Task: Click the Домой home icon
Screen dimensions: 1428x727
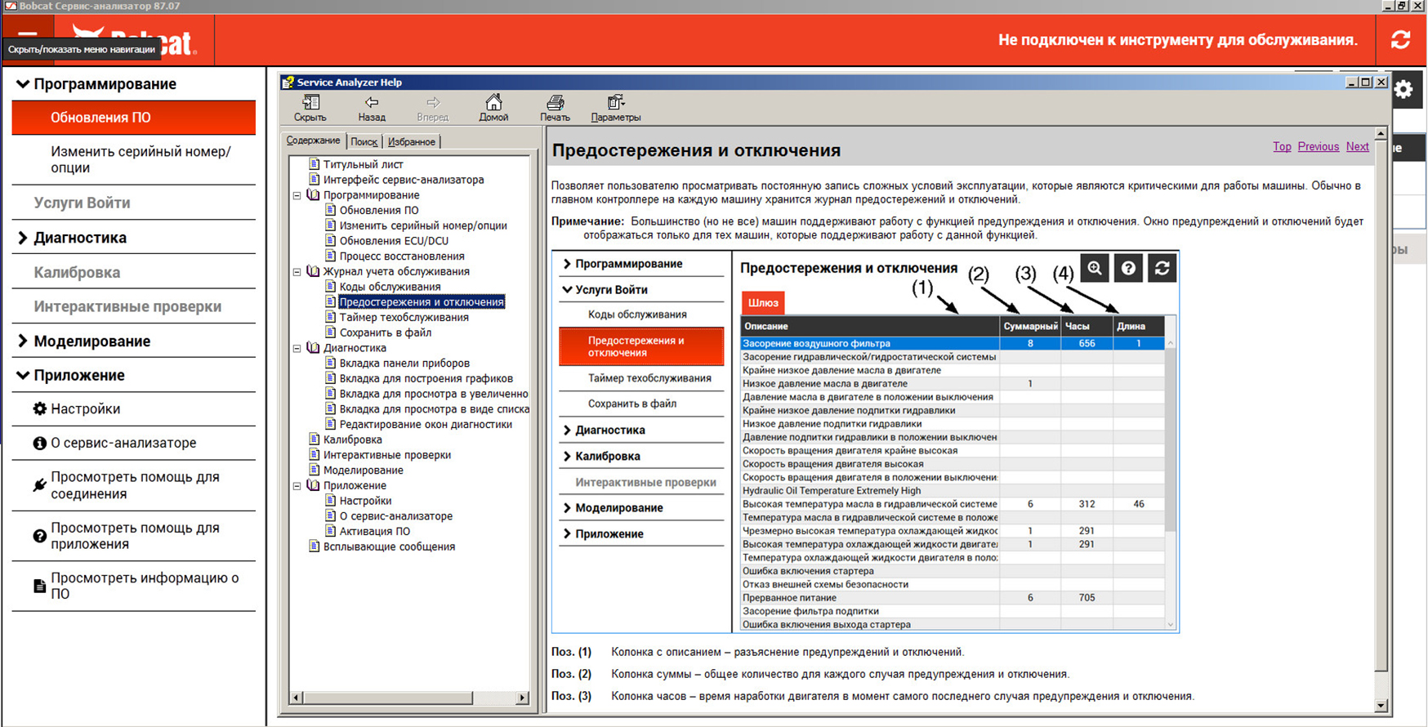Action: [493, 108]
